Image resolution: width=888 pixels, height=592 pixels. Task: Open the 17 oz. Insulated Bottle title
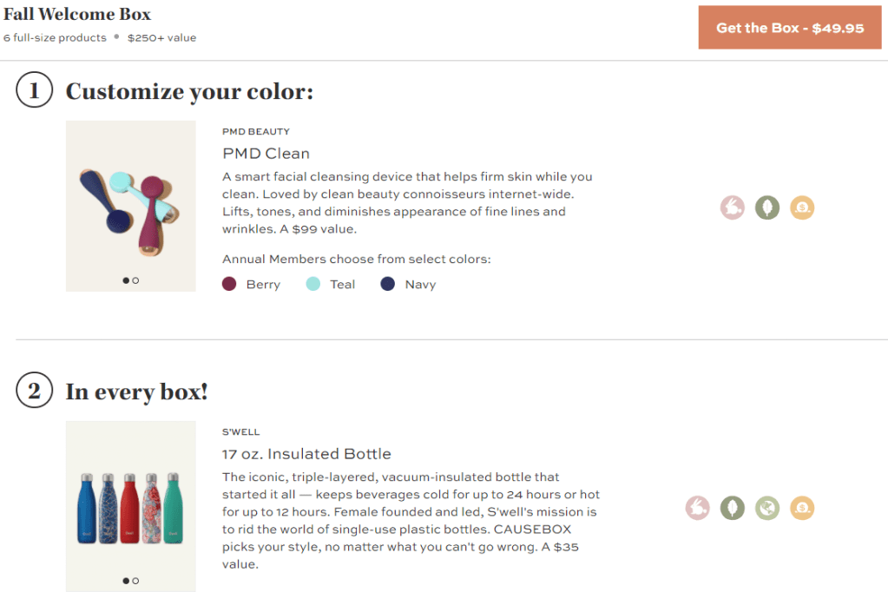306,454
